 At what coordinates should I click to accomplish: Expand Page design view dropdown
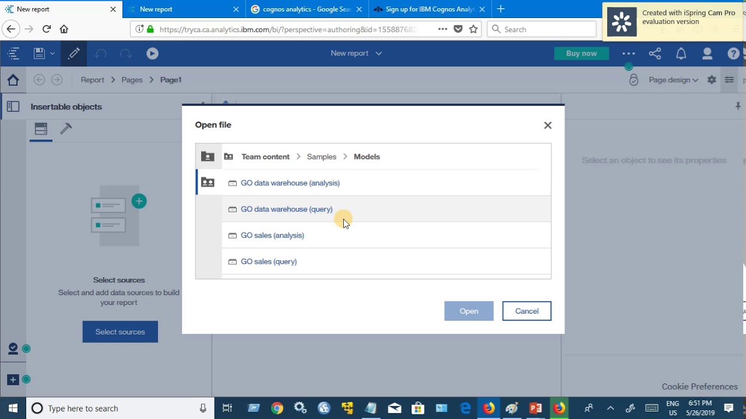[x=673, y=80]
